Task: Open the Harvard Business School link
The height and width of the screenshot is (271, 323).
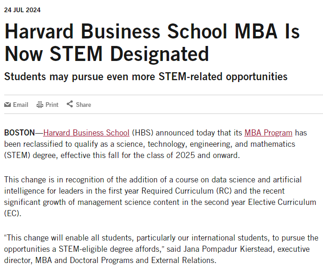Action: 86,133
